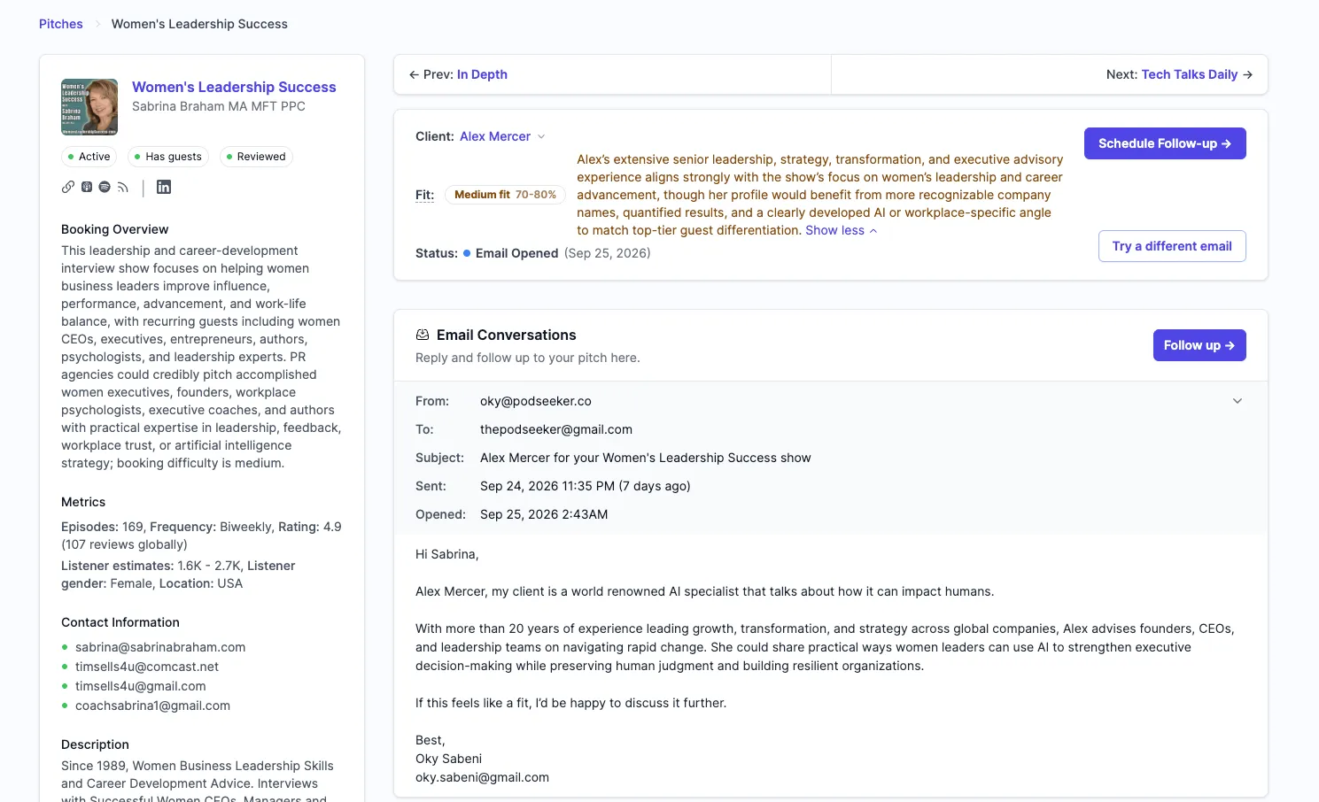Click Try a different email button

pyautogui.click(x=1172, y=246)
